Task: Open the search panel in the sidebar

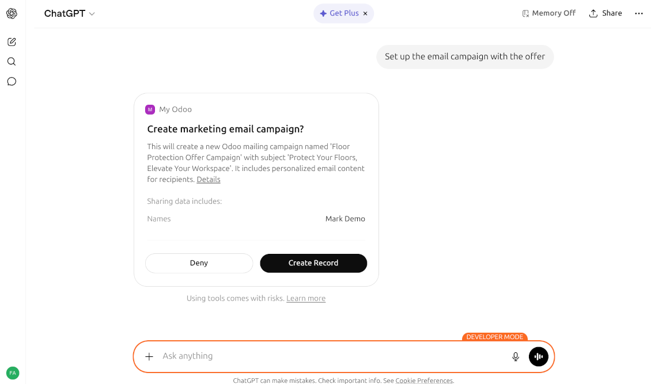Action: pos(12,61)
